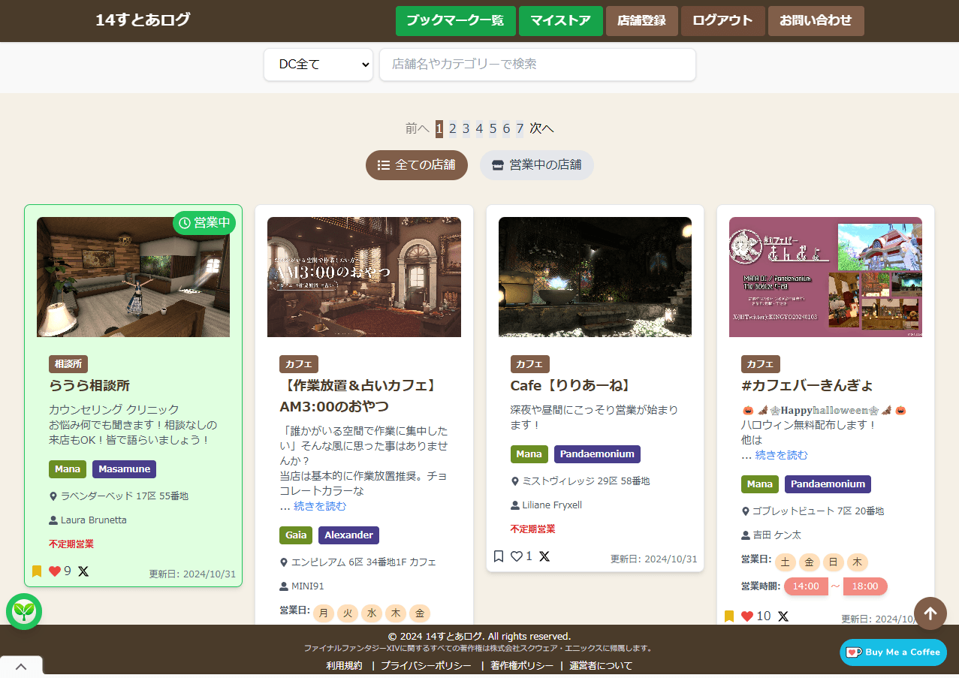Go to the マイストア section

pos(560,20)
